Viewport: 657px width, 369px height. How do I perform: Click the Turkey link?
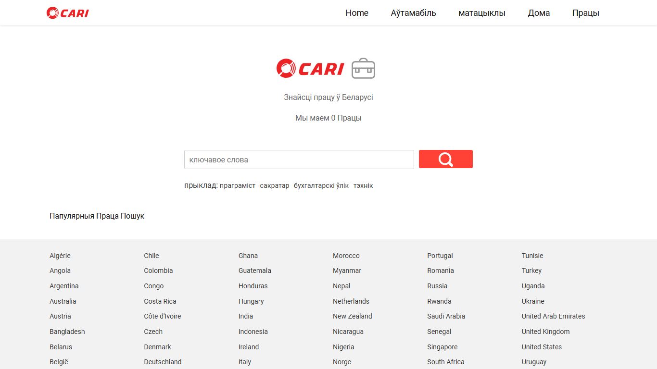click(x=531, y=271)
